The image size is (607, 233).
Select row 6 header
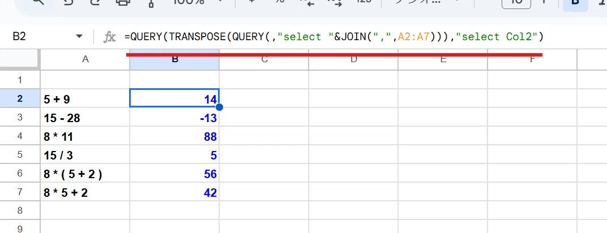pyautogui.click(x=20, y=173)
